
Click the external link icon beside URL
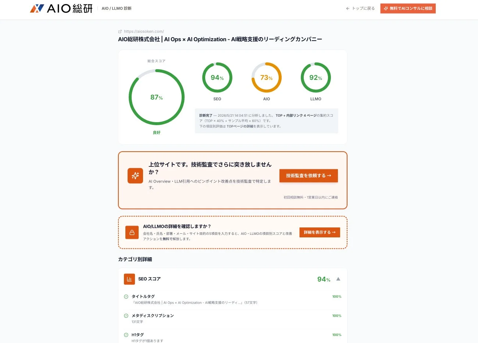pyautogui.click(x=120, y=31)
